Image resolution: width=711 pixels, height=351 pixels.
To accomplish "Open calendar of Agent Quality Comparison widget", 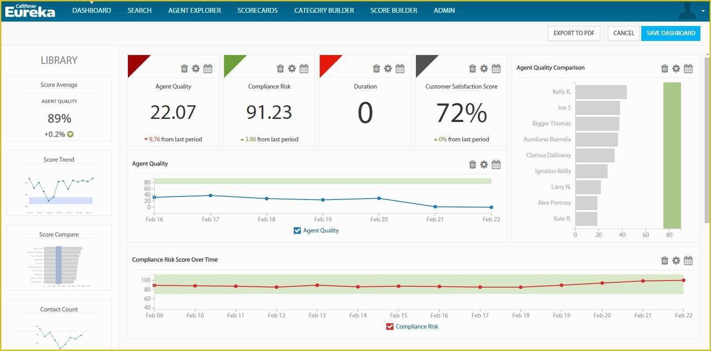I will pyautogui.click(x=688, y=68).
